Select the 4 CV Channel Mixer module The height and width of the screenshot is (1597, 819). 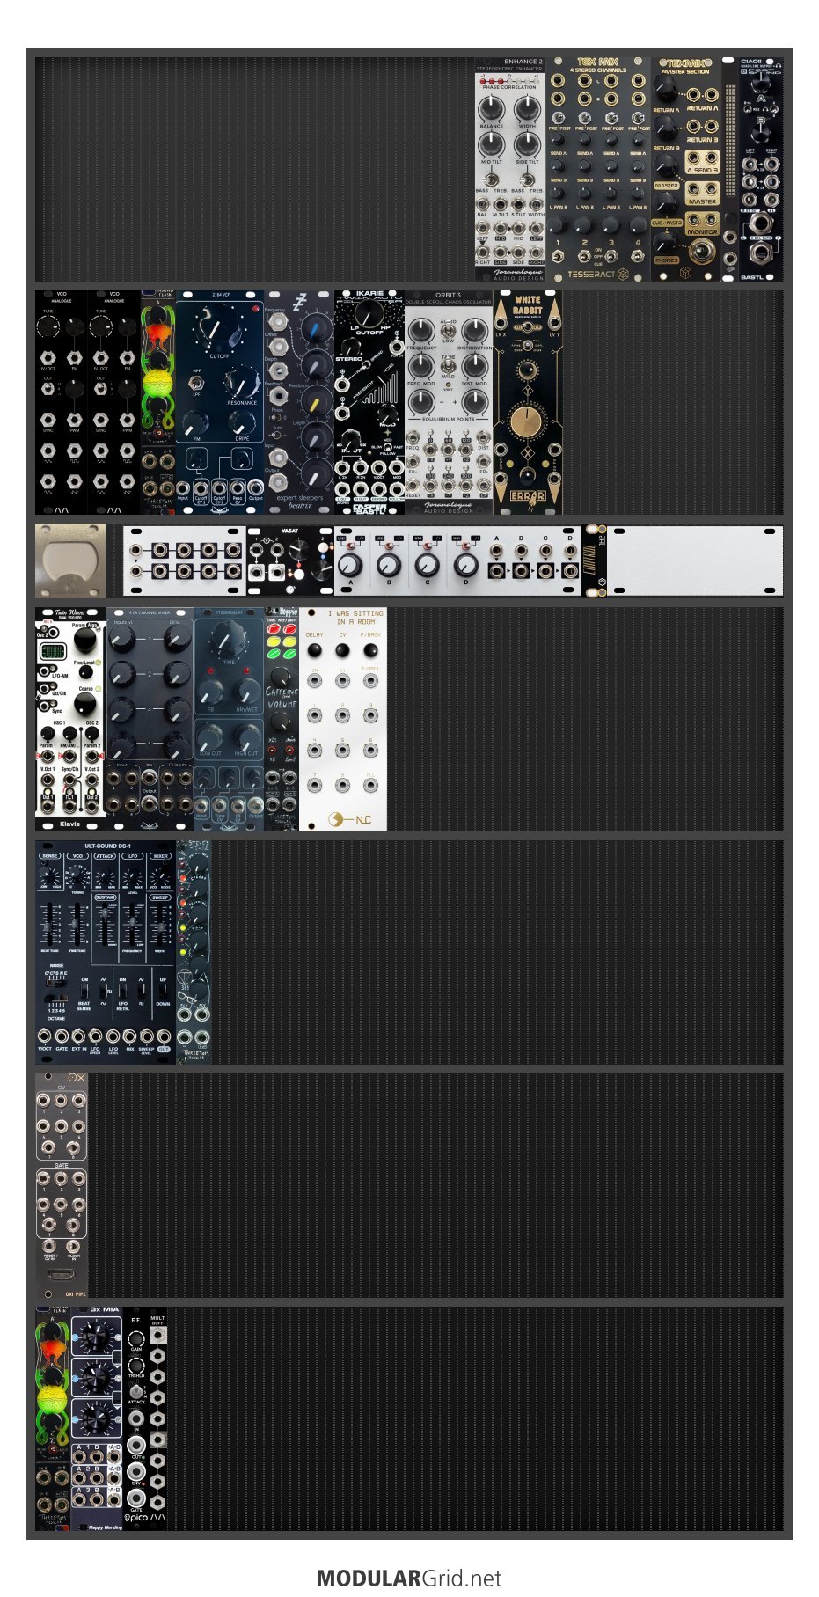tap(150, 719)
